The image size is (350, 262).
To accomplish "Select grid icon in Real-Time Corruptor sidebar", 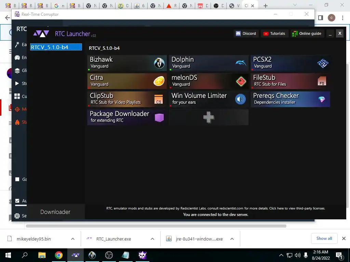I will pyautogui.click(x=17, y=96).
